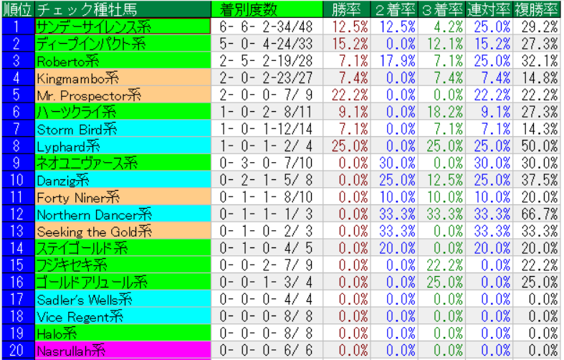Select rank number 10 cell
Screen dimensions: 564x360
pos(16,179)
